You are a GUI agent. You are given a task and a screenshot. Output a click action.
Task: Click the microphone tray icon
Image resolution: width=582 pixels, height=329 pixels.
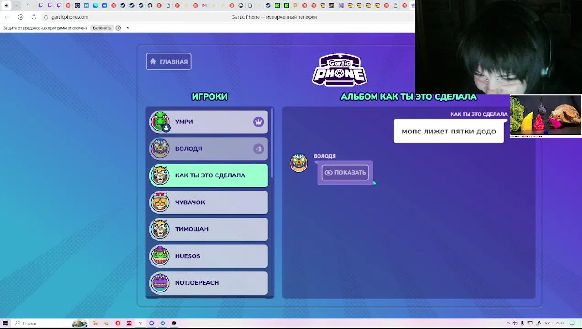click(523, 324)
